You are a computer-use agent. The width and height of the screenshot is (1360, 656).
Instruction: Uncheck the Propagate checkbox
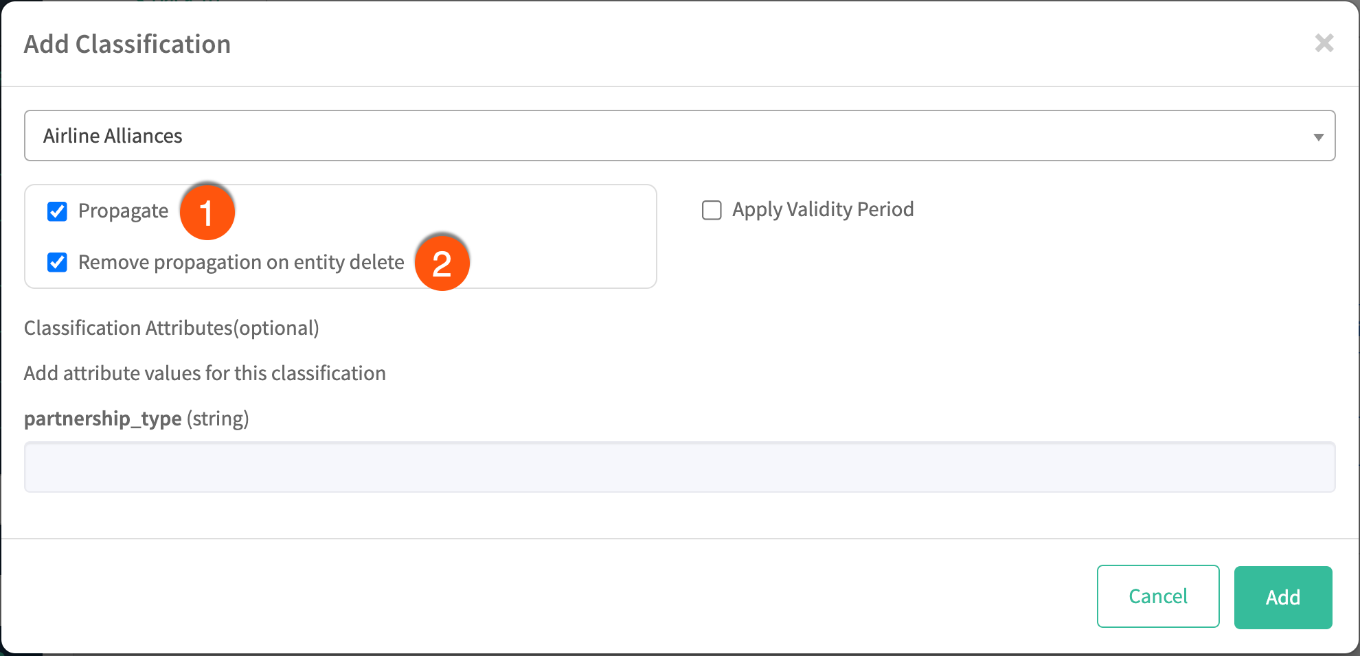[57, 211]
